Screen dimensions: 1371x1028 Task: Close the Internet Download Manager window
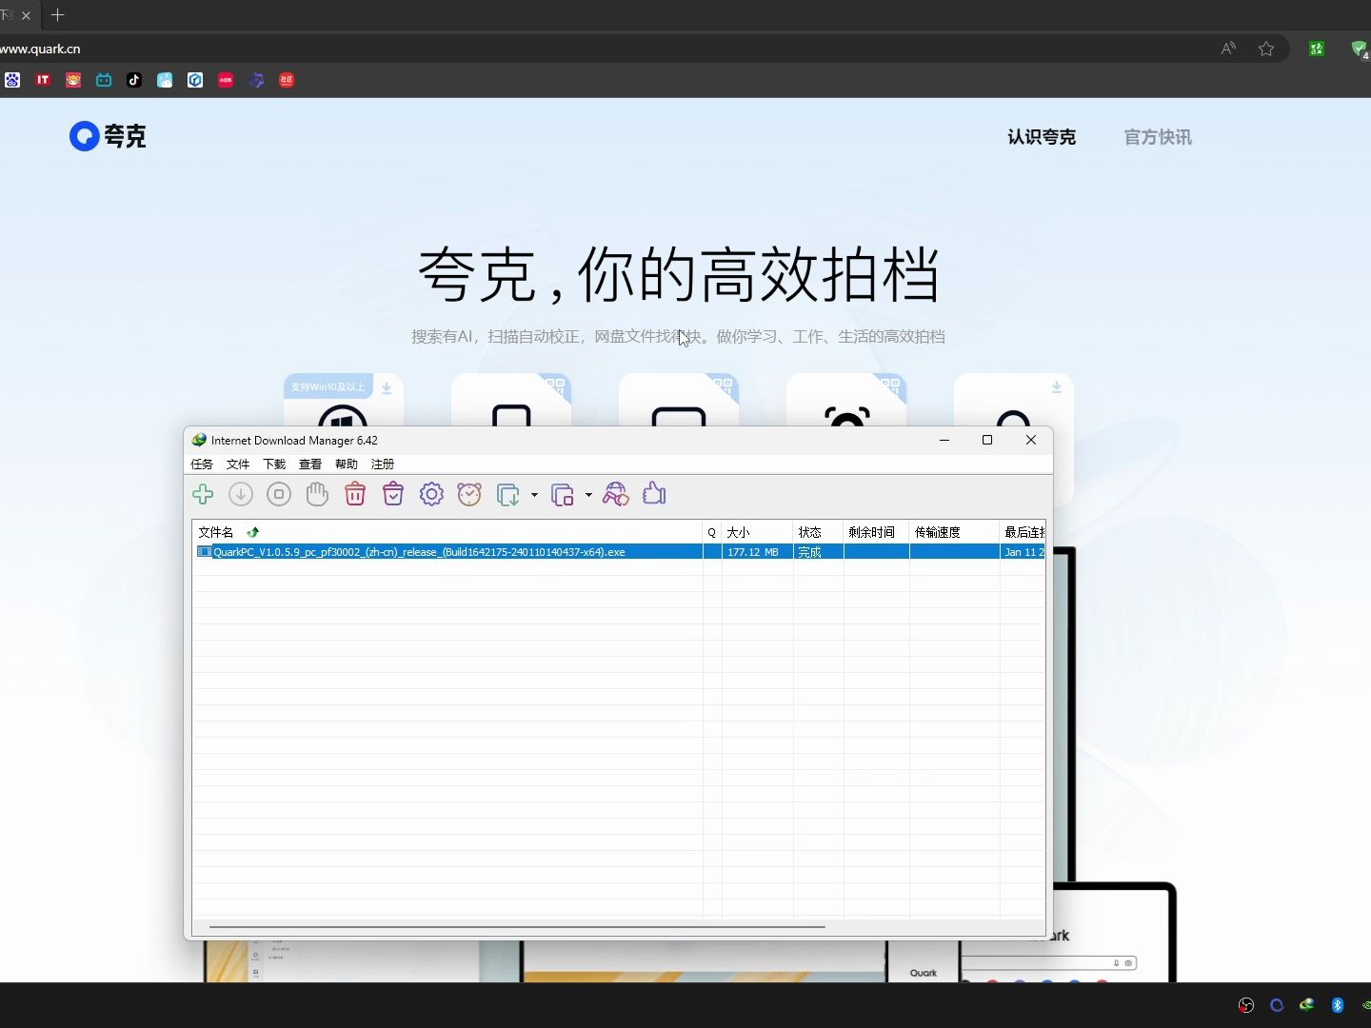(1031, 440)
